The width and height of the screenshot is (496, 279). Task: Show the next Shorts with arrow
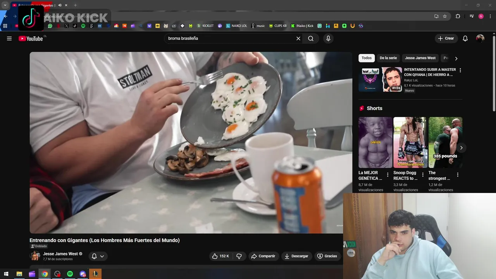(x=461, y=148)
